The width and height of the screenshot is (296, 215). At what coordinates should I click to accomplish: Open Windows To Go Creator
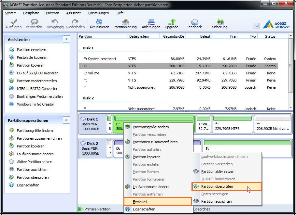point(35,104)
